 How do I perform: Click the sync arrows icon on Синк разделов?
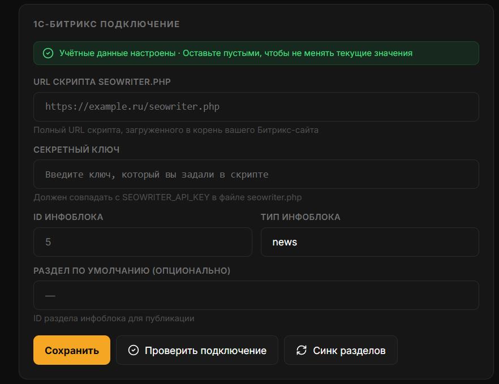point(302,350)
